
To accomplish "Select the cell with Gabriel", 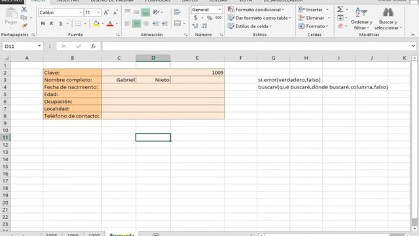I will [118, 80].
